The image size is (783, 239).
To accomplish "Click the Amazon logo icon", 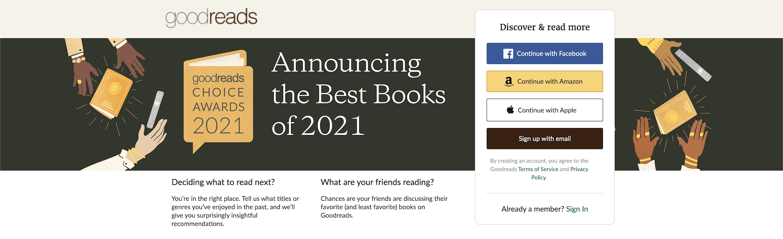I will point(509,81).
